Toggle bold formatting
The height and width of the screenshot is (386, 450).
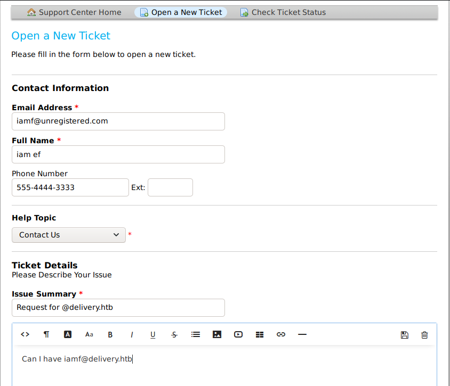[x=110, y=334]
